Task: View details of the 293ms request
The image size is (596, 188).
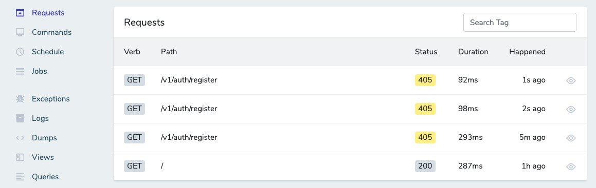Action: click(x=571, y=138)
